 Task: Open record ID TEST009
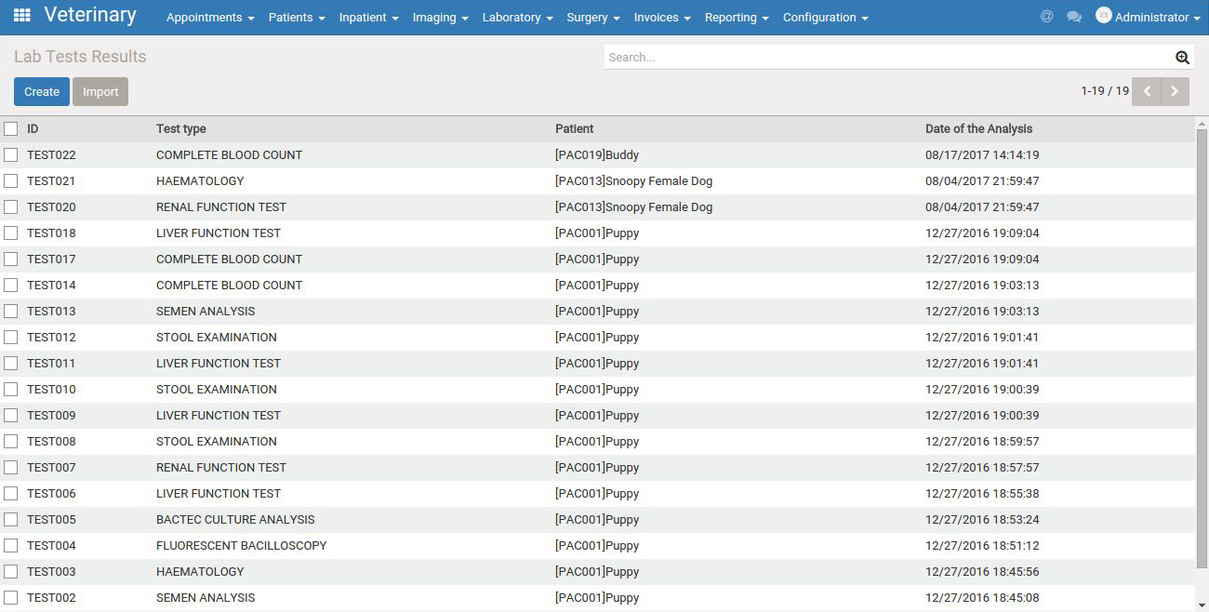click(51, 416)
